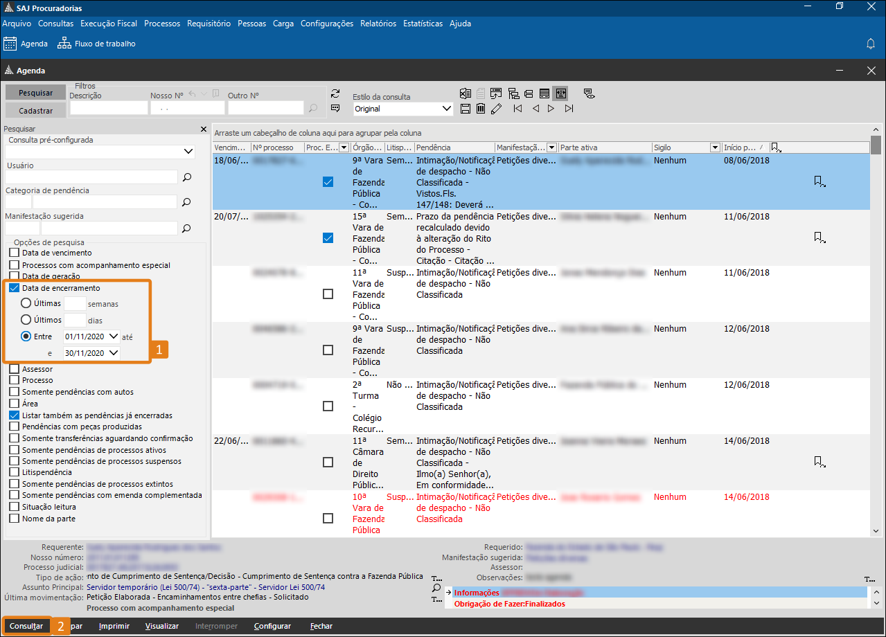This screenshot has height=637, width=886.
Task: Uncheck Data de encerramento checkbox
Action: pyautogui.click(x=15, y=288)
